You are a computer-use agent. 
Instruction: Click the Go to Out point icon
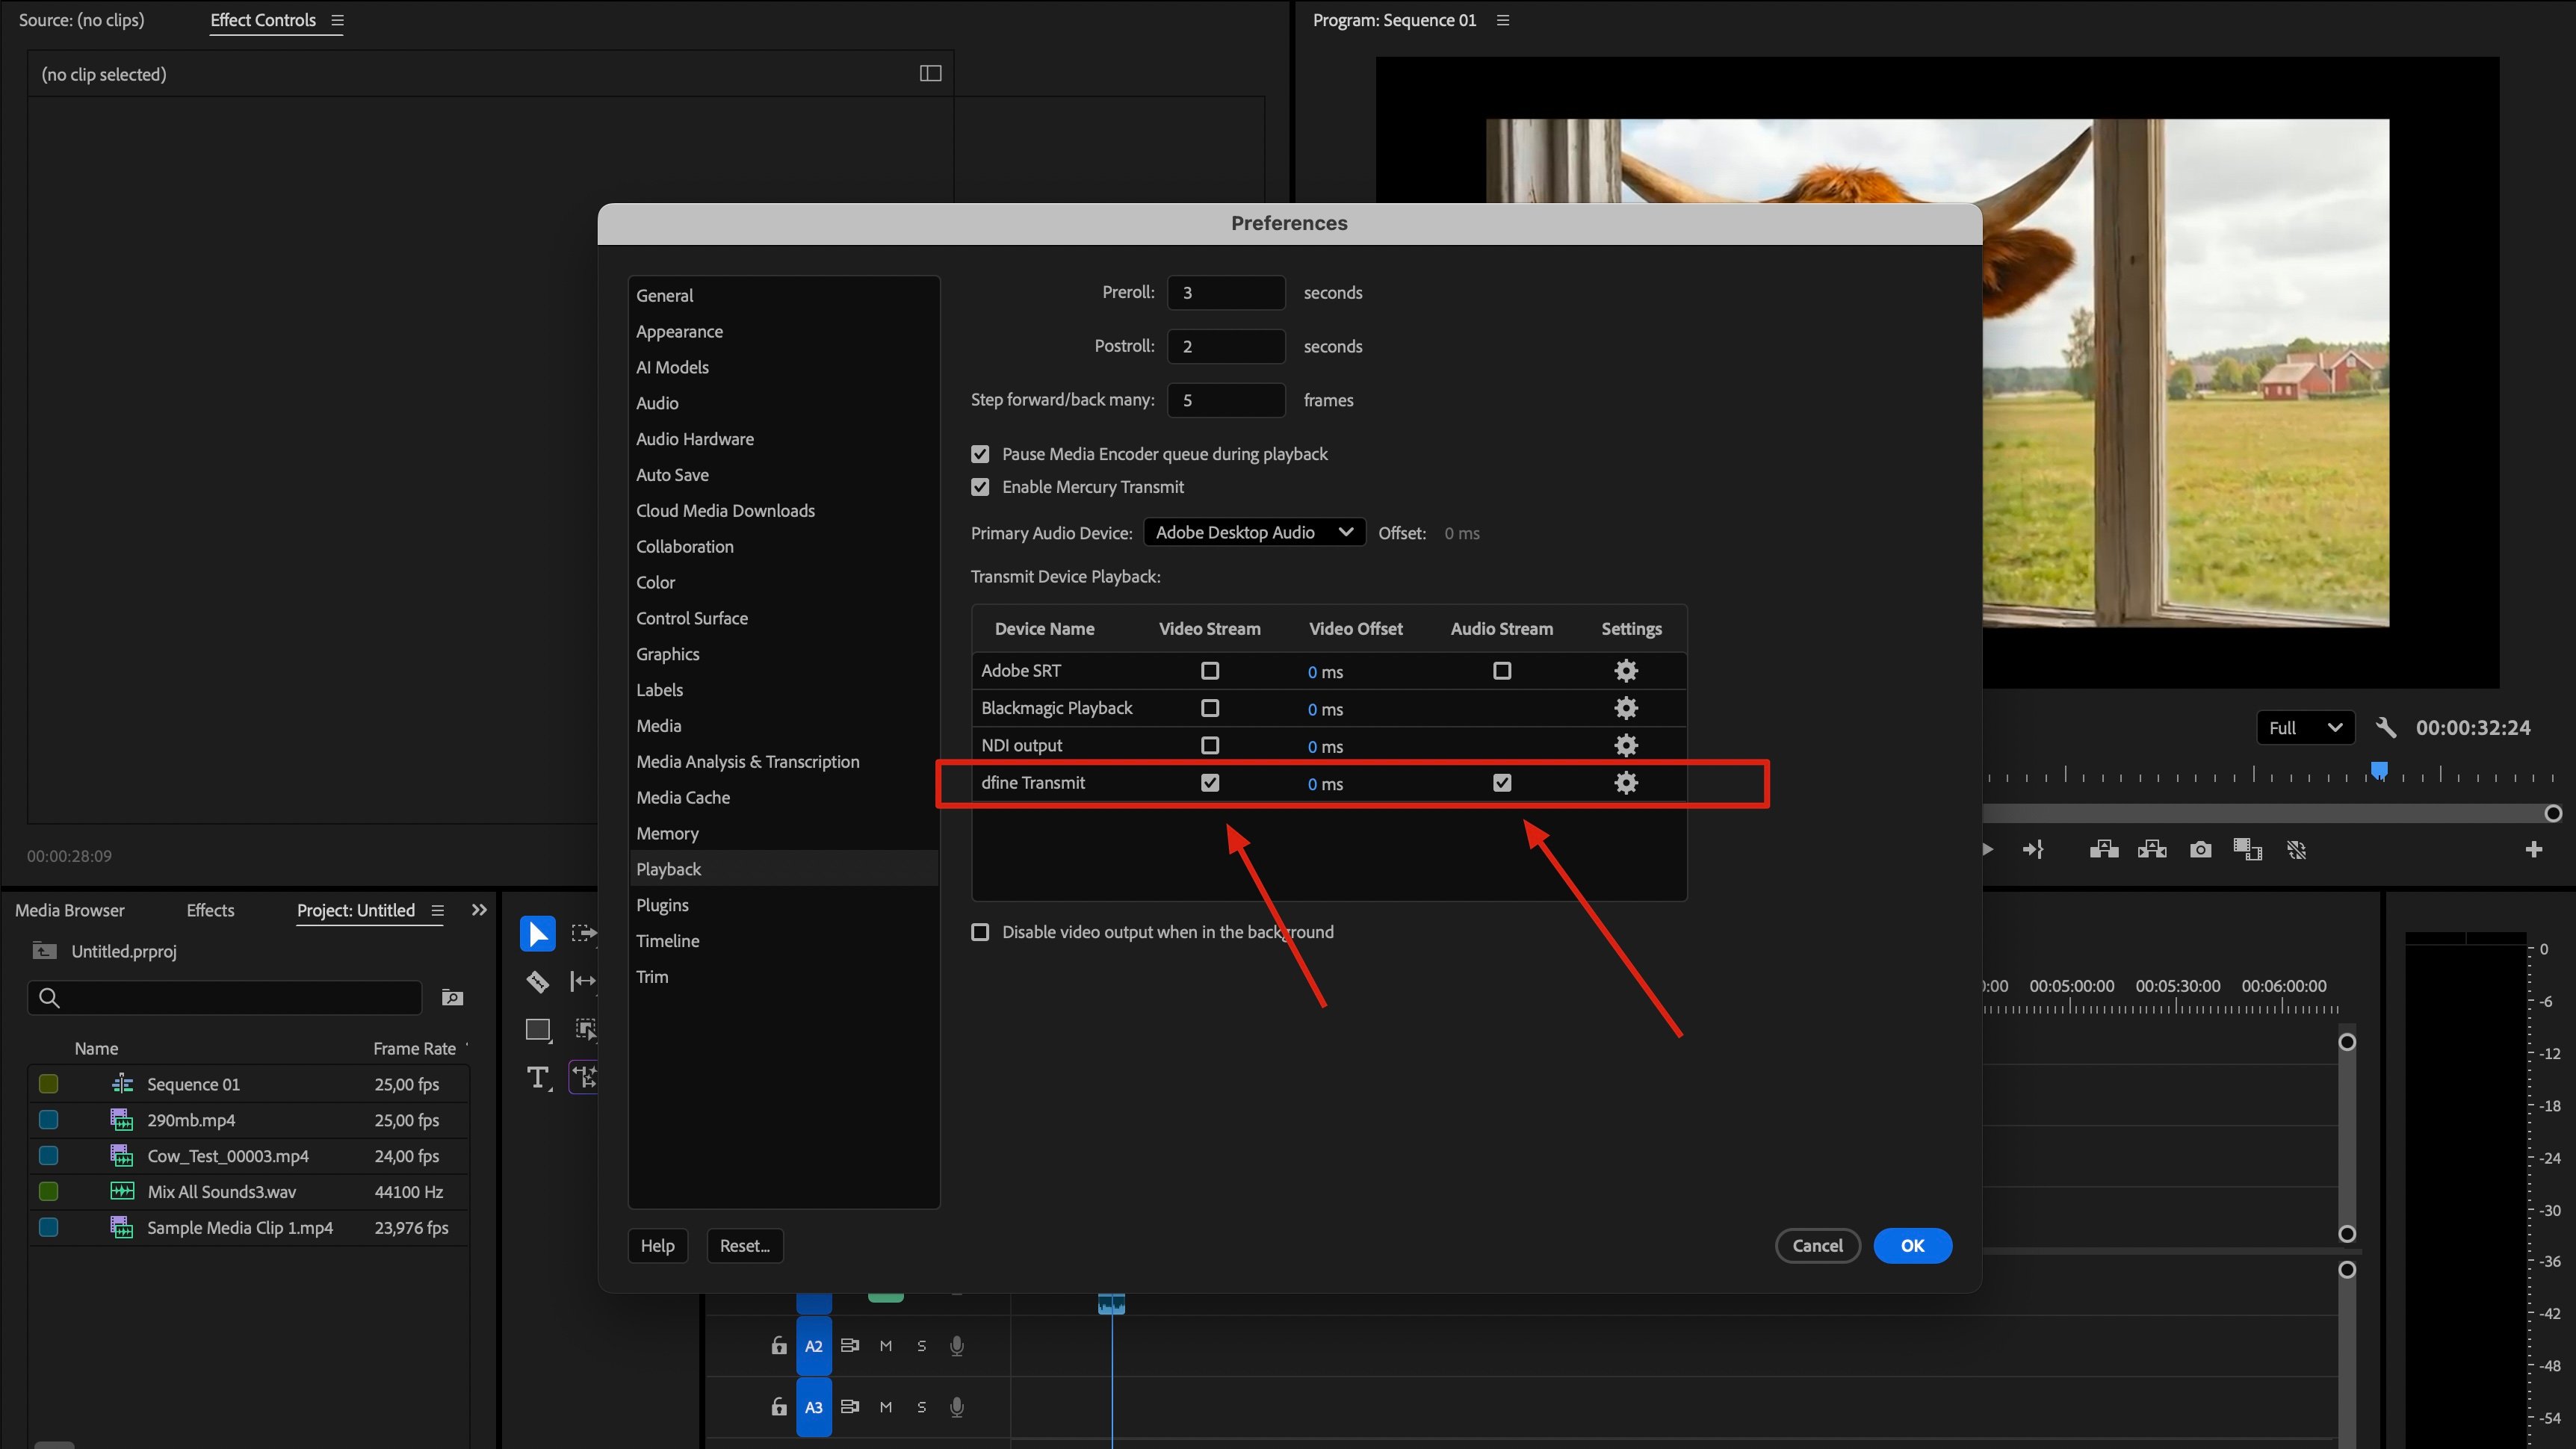(x=2033, y=850)
